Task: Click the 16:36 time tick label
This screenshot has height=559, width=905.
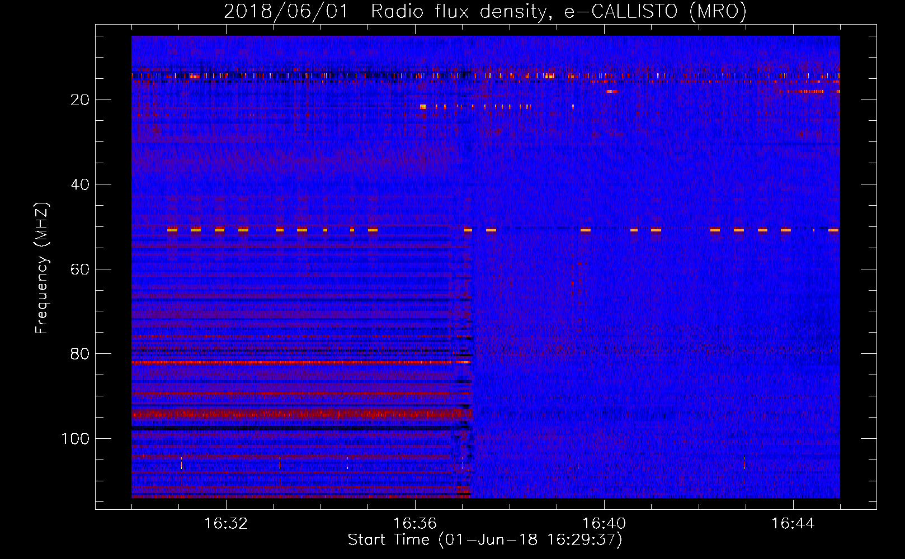Action: (415, 524)
